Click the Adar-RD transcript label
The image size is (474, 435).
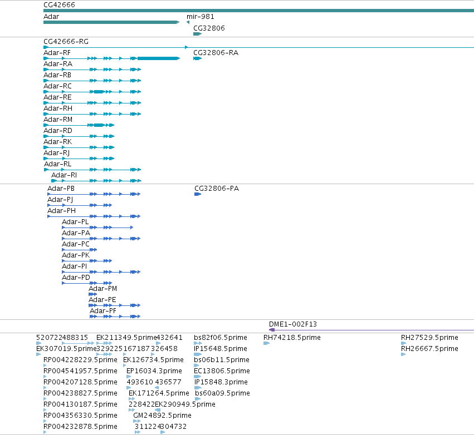[x=58, y=131]
